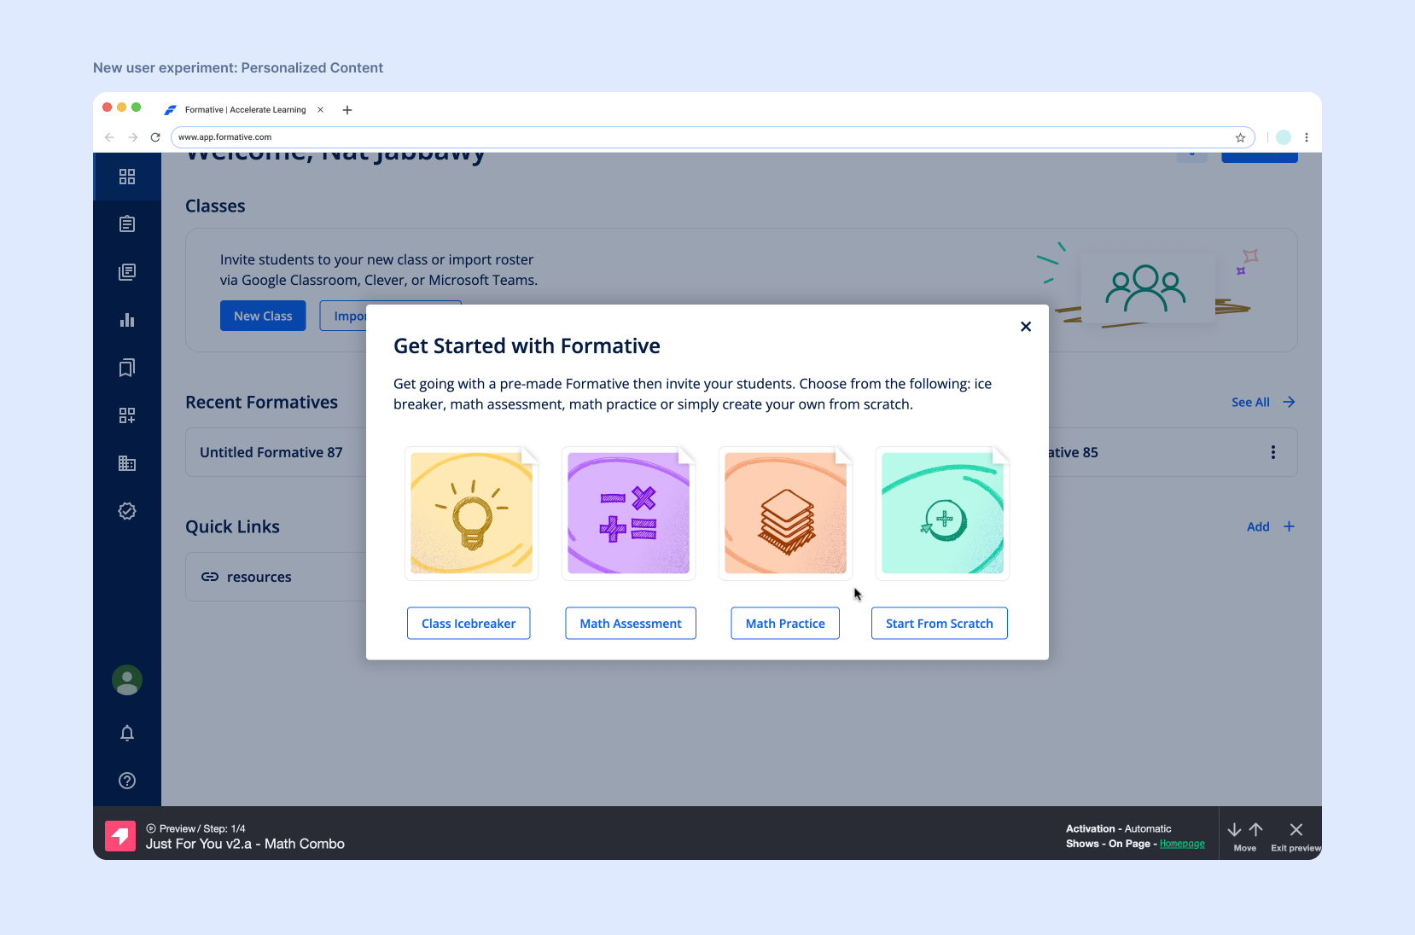
Task: Bookmark page with the star icon
Action: pos(1240,137)
